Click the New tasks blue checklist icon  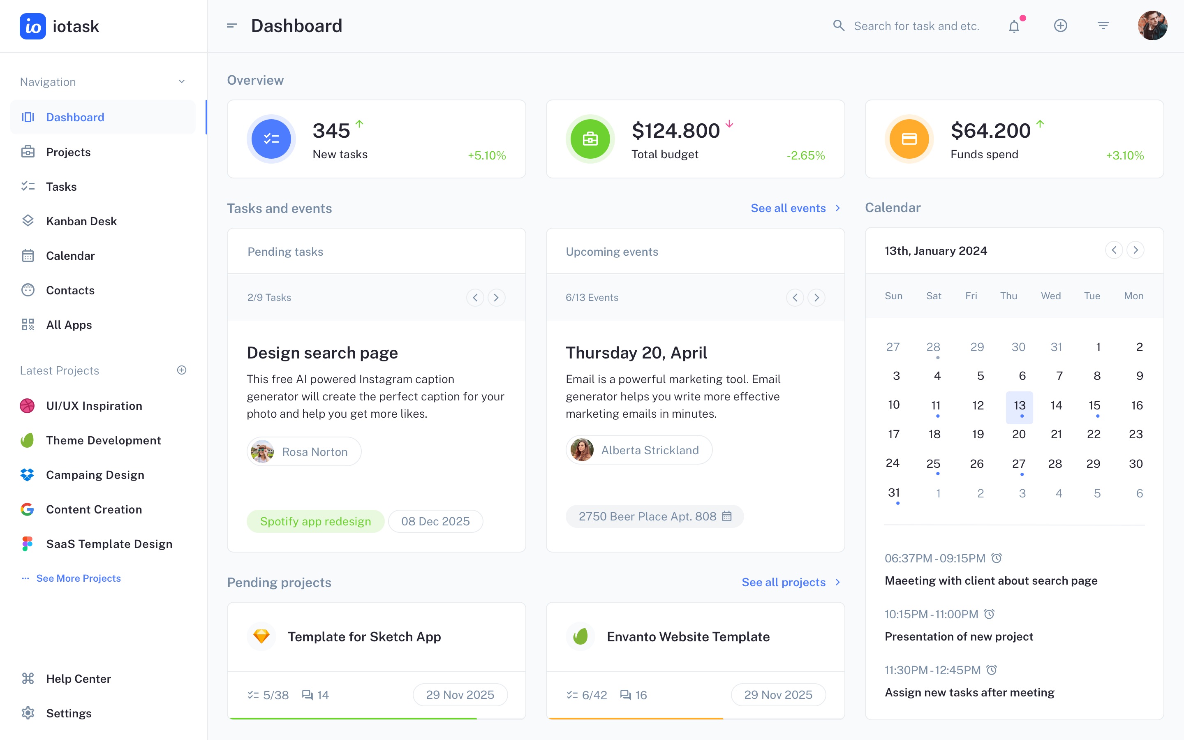(x=271, y=139)
